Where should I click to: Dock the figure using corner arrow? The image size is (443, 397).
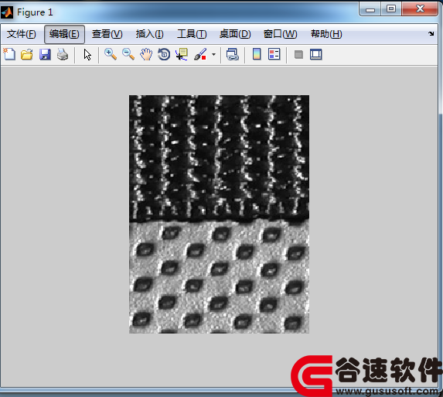point(431,33)
